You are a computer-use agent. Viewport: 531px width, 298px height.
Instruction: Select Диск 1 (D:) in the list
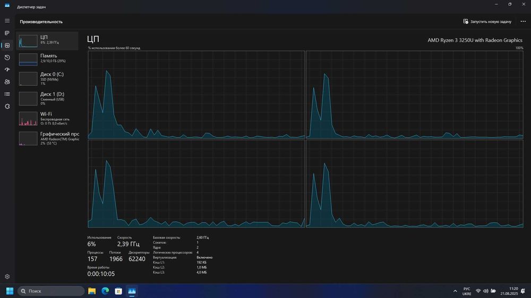[x=47, y=99]
